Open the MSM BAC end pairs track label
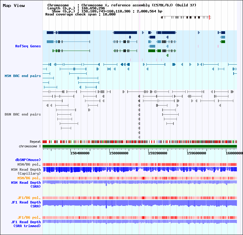Image resolution: width=243 pixels, height=235 pixels. tap(22, 76)
